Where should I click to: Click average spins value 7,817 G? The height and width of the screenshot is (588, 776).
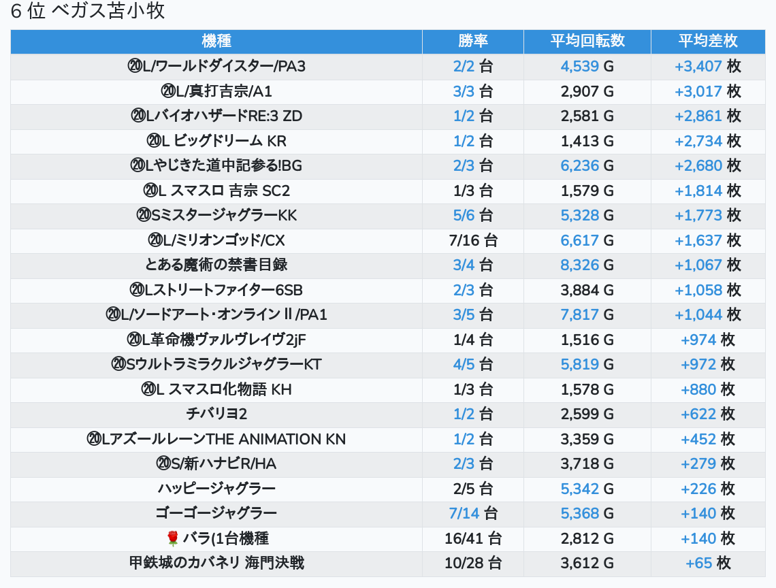[587, 315]
